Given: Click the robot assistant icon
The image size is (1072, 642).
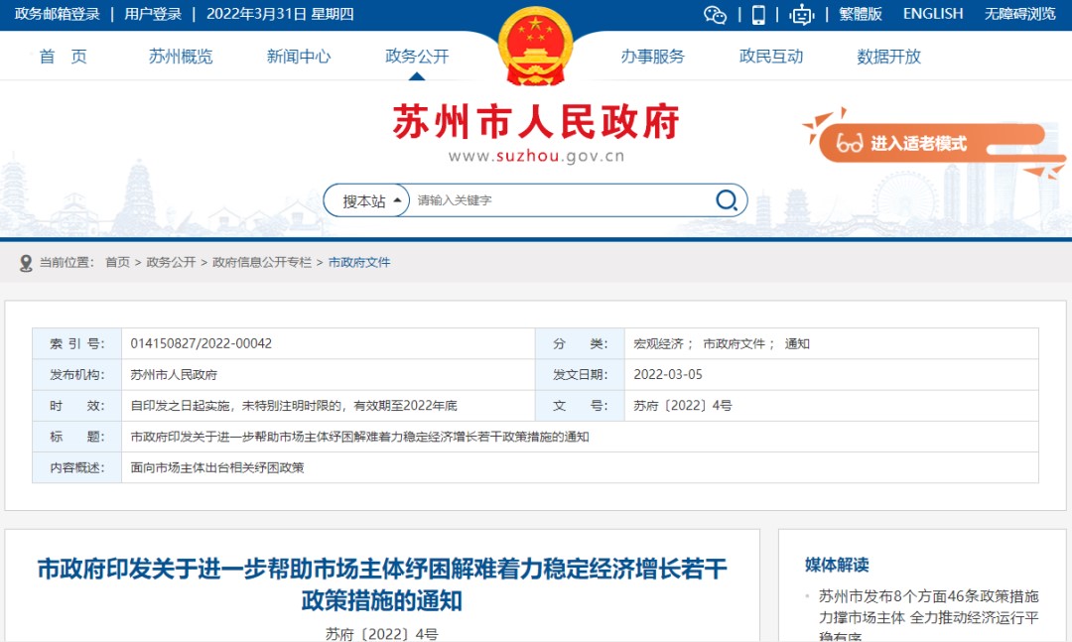Looking at the screenshot, I should pos(801,14).
